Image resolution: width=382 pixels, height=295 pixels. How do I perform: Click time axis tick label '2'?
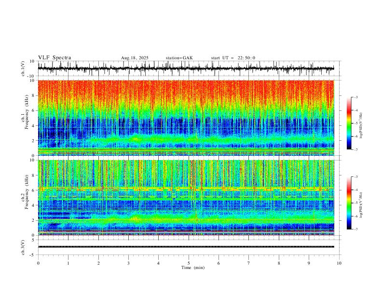click(x=98, y=263)
